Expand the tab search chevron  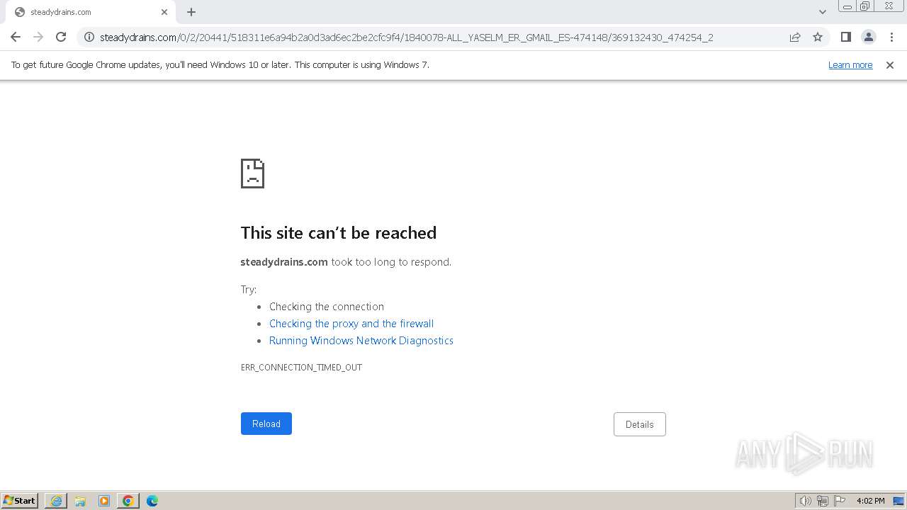(x=823, y=12)
